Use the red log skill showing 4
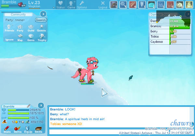The image size is (195, 136). click(x=133, y=5)
